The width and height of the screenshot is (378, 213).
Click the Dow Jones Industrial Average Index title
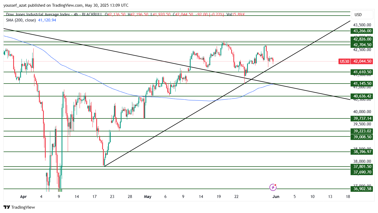37,15
